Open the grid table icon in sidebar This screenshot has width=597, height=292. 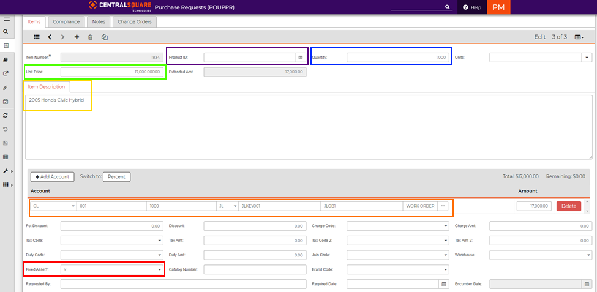pos(6,157)
